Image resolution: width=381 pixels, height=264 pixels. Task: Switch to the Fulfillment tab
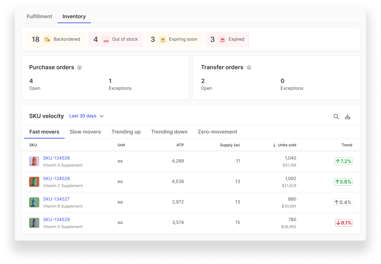39,17
